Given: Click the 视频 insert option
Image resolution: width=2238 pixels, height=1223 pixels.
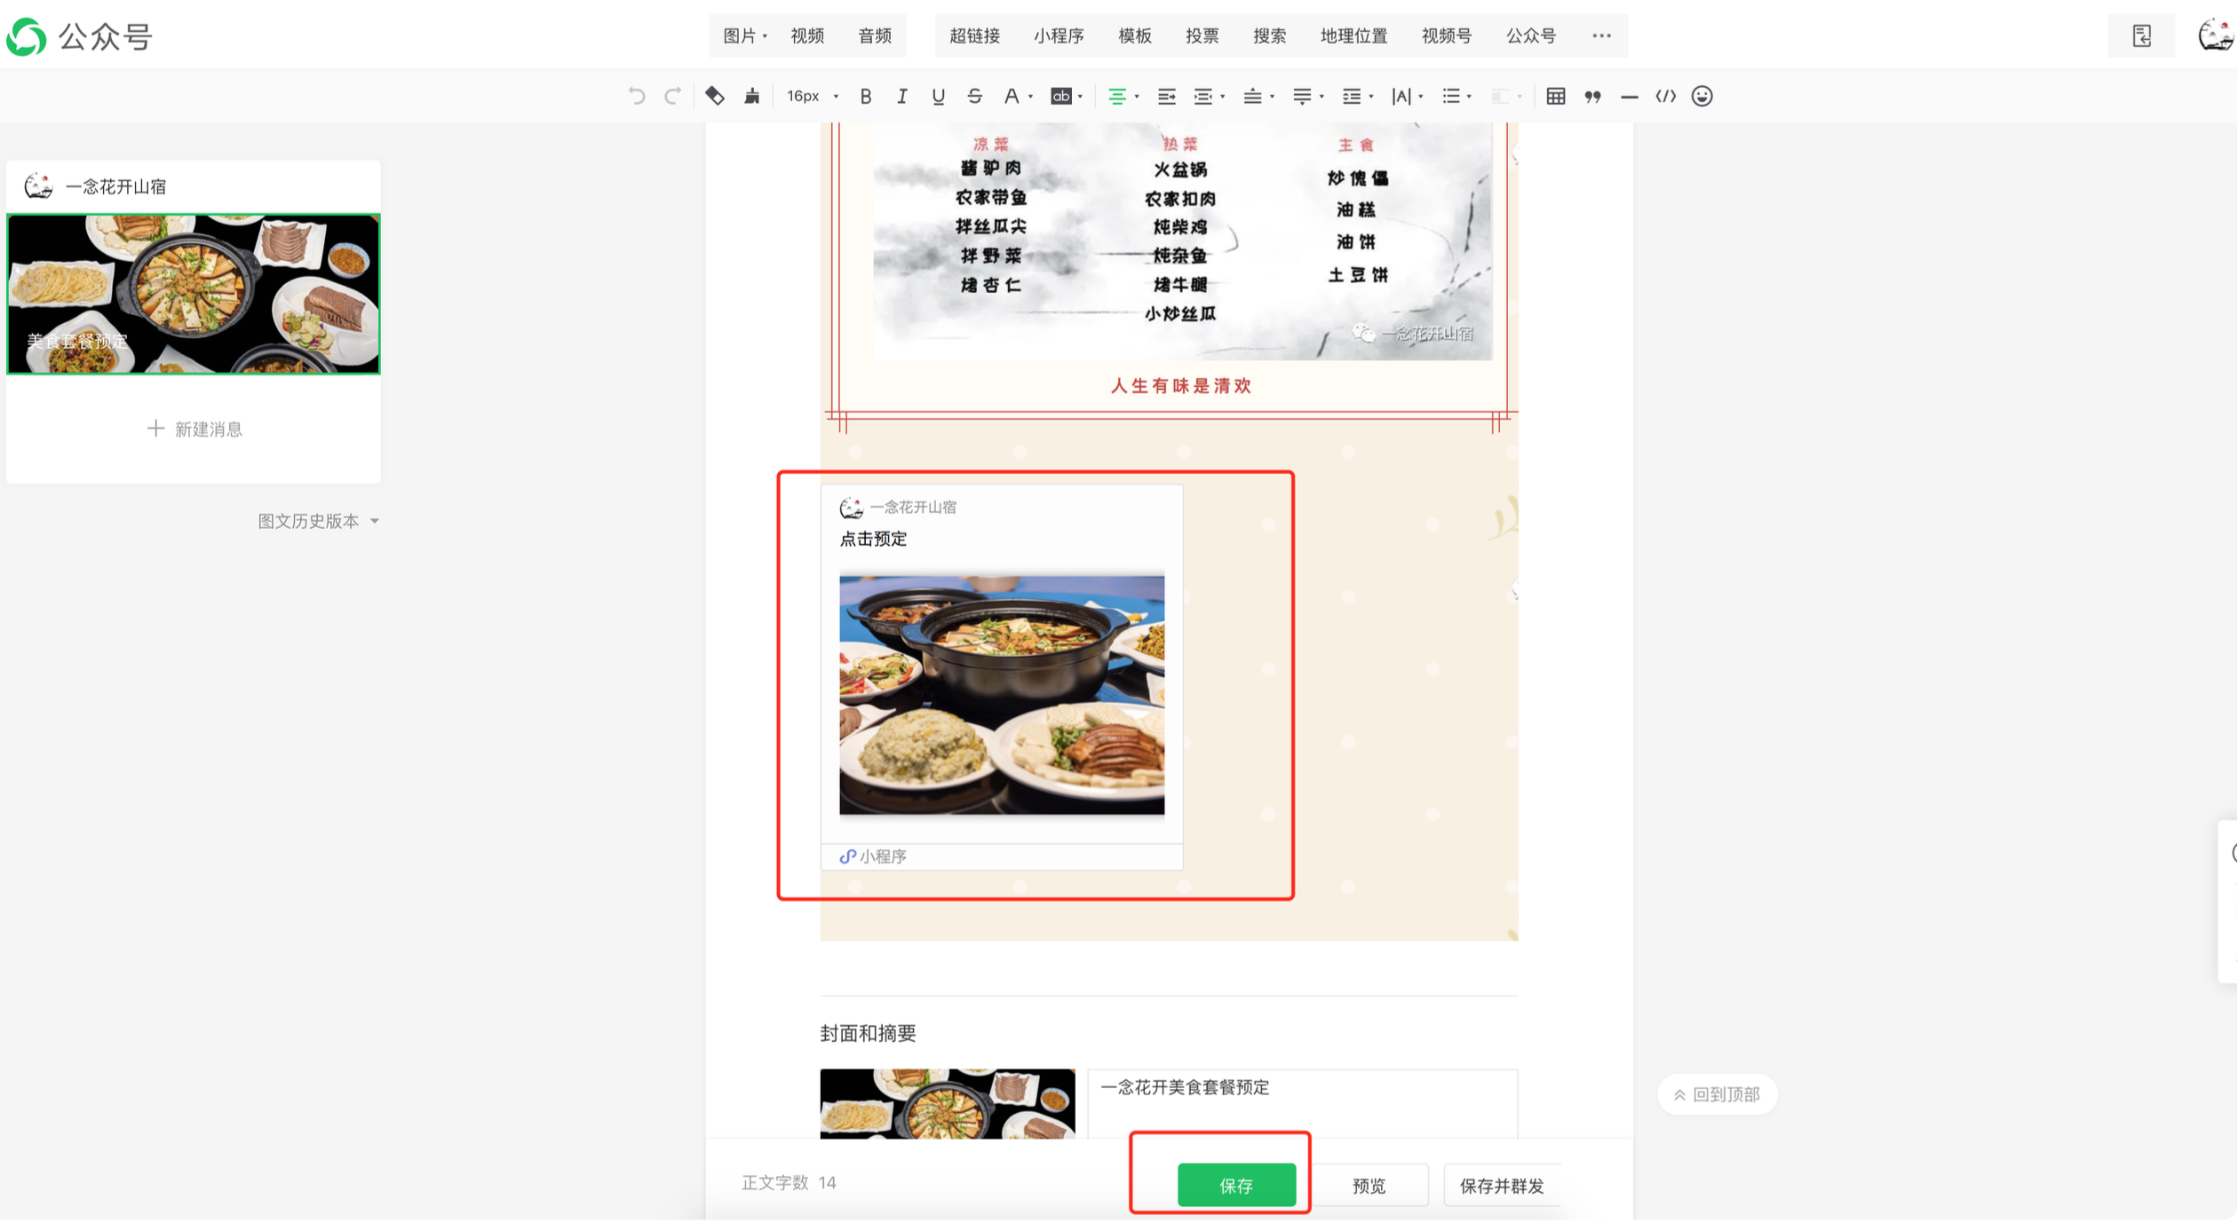Looking at the screenshot, I should coord(808,36).
